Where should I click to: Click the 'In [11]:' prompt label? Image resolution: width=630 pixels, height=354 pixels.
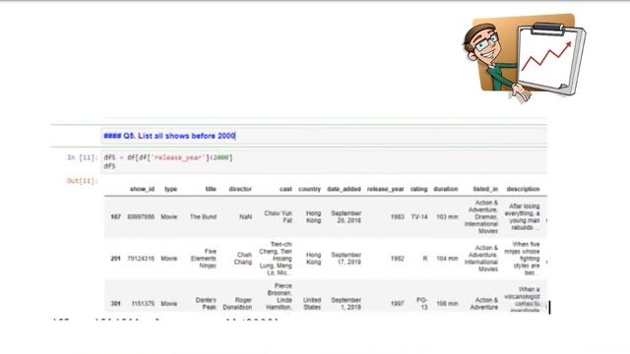82,157
